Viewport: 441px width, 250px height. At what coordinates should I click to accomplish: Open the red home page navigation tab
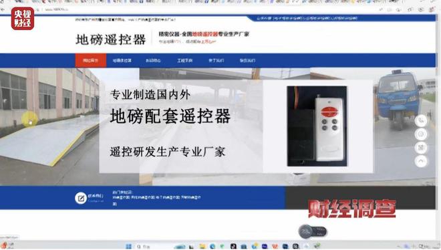pos(91,60)
